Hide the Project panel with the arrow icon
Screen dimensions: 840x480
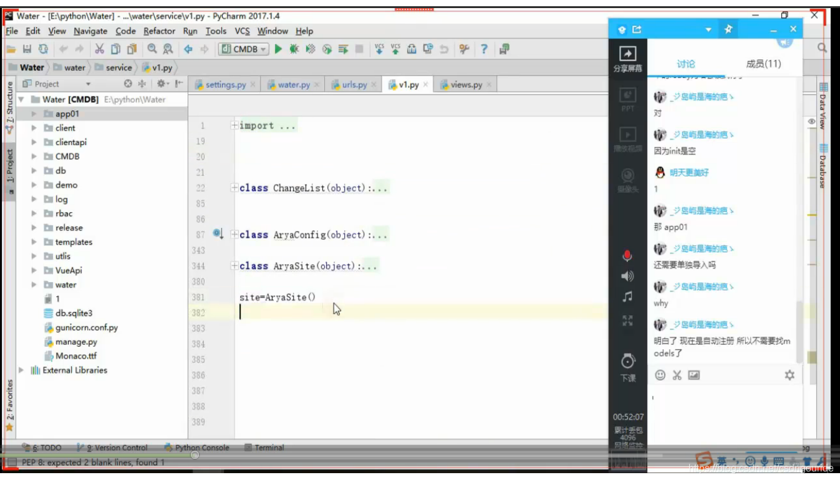pyautogui.click(x=179, y=83)
